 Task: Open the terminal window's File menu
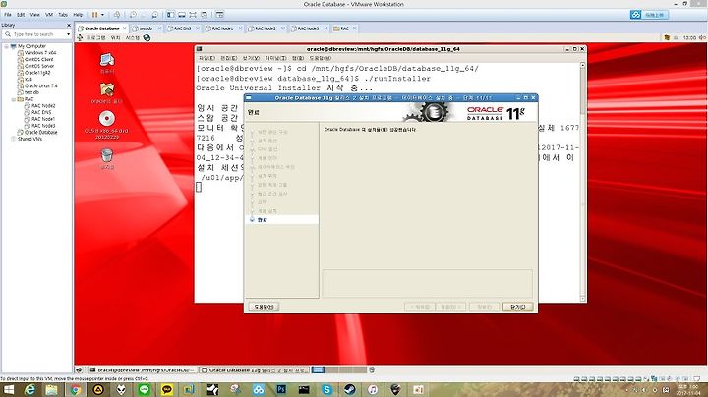pyautogui.click(x=206, y=58)
